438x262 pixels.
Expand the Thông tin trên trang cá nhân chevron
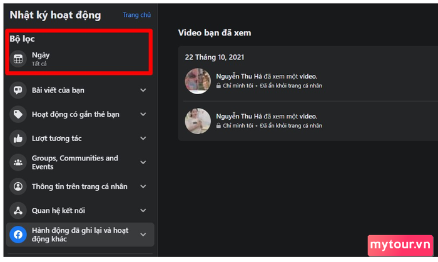143,187
